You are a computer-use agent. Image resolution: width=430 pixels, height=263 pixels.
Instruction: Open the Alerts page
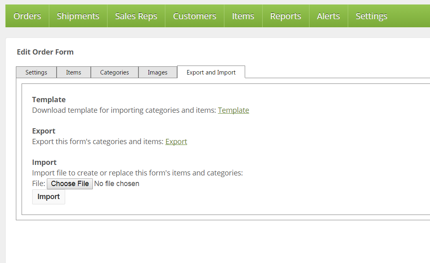click(328, 16)
